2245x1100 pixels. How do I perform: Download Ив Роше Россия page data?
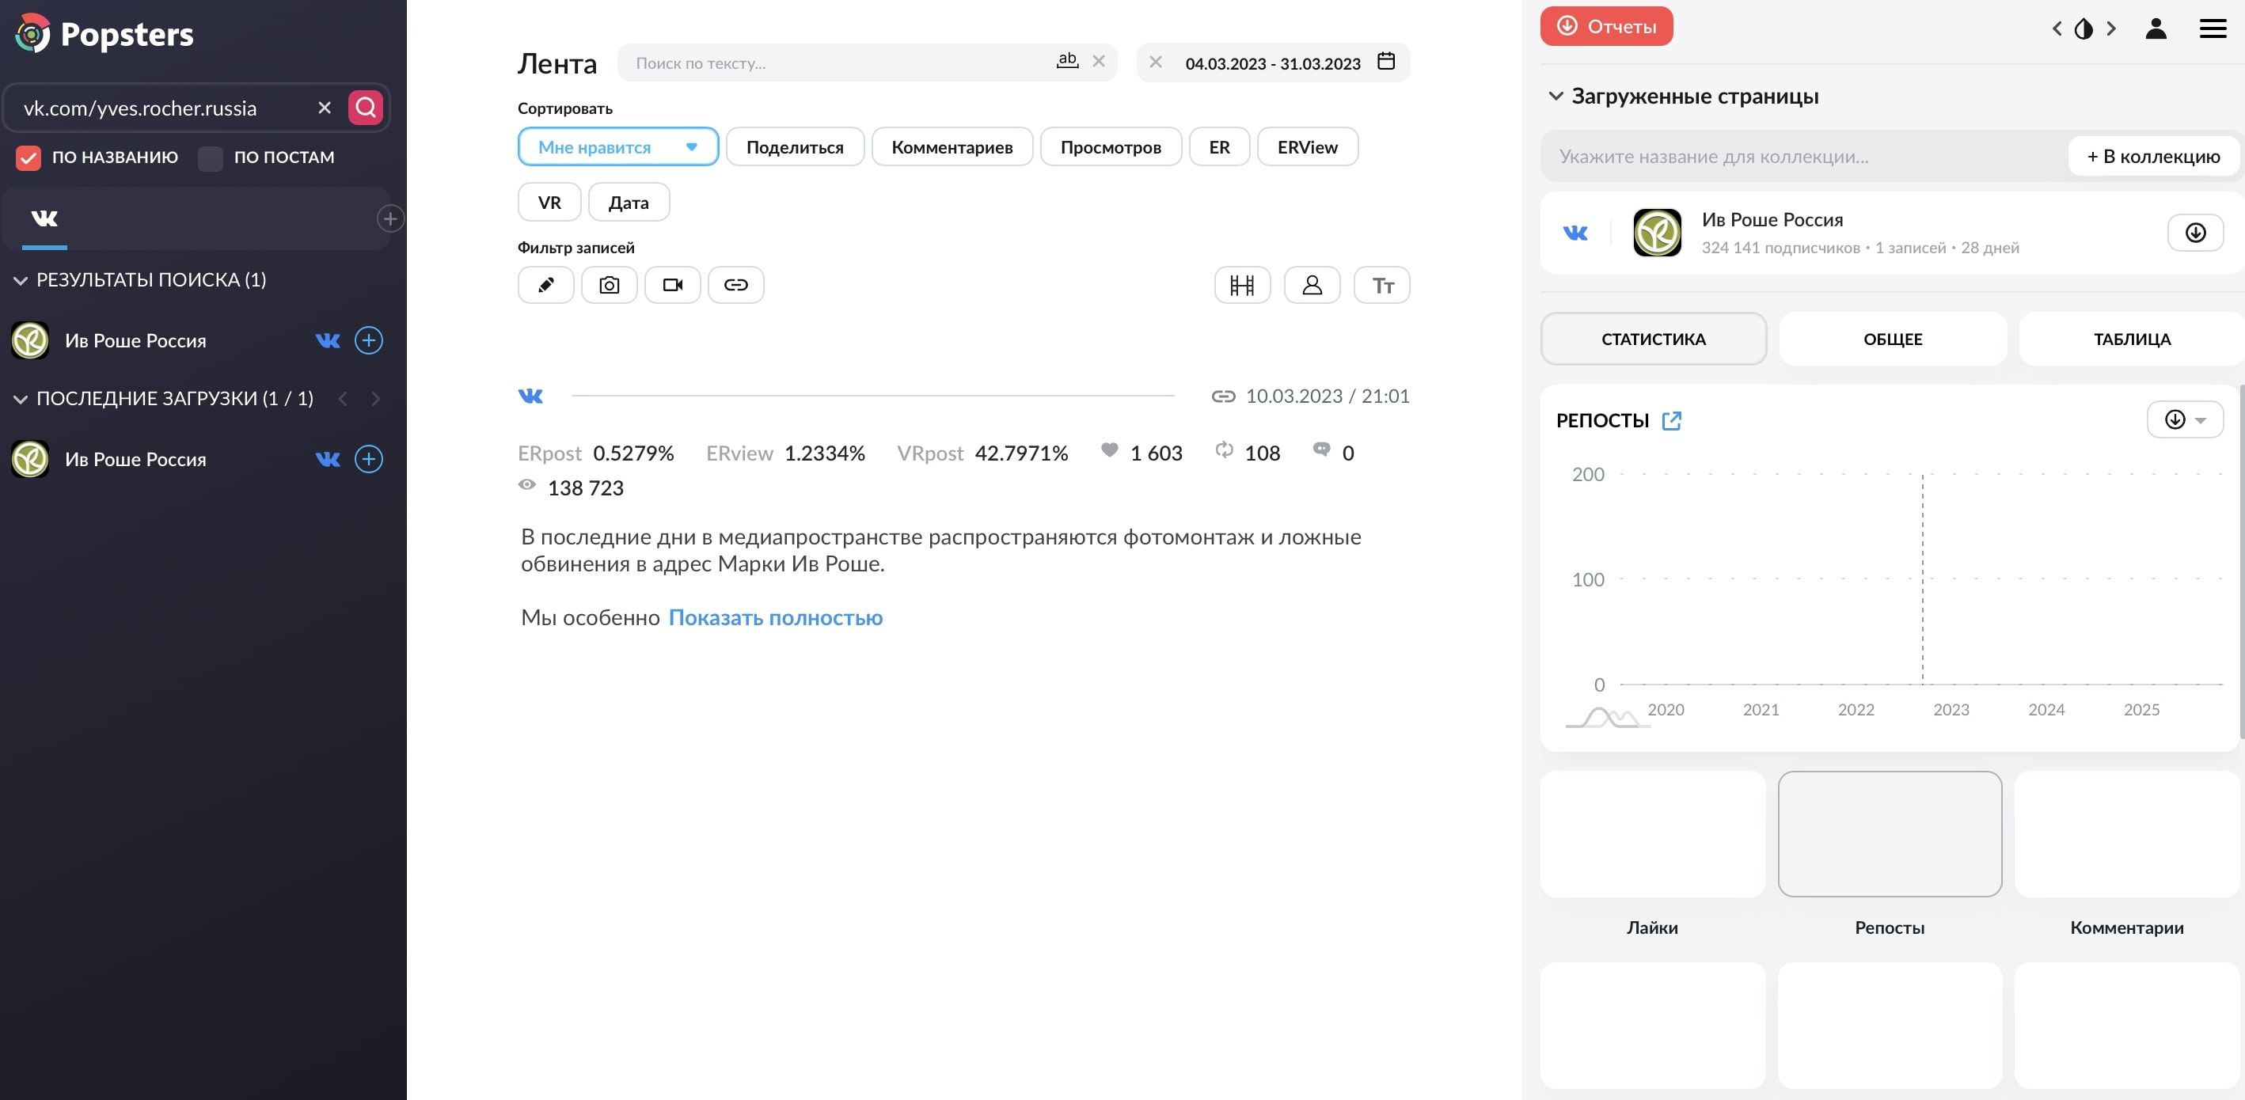[2195, 233]
